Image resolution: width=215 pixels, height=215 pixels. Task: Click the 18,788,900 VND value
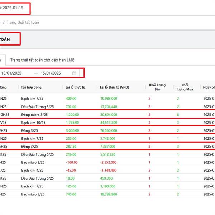tap(109, 194)
